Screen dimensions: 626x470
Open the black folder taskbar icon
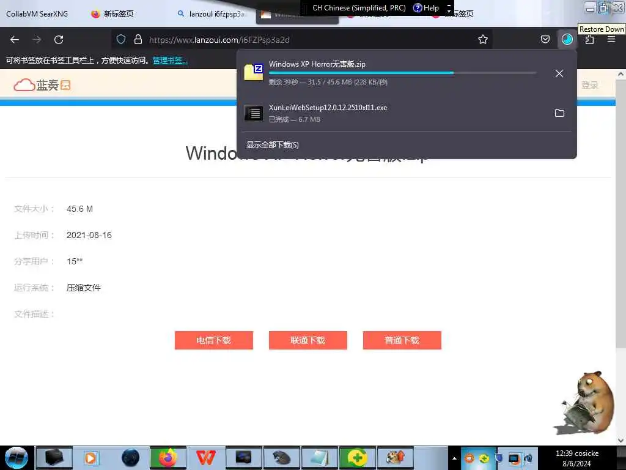(54, 458)
